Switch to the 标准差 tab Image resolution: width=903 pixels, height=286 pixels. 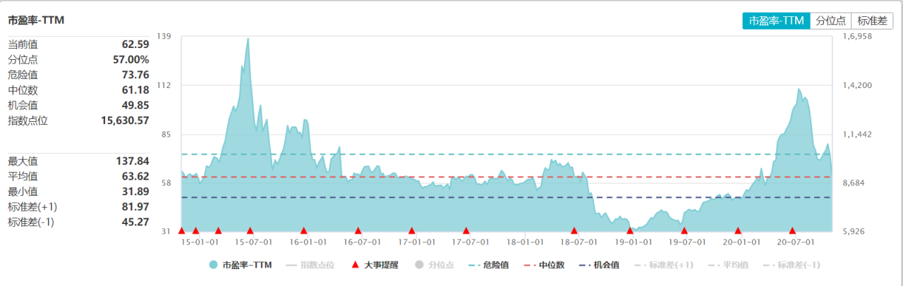coord(873,20)
